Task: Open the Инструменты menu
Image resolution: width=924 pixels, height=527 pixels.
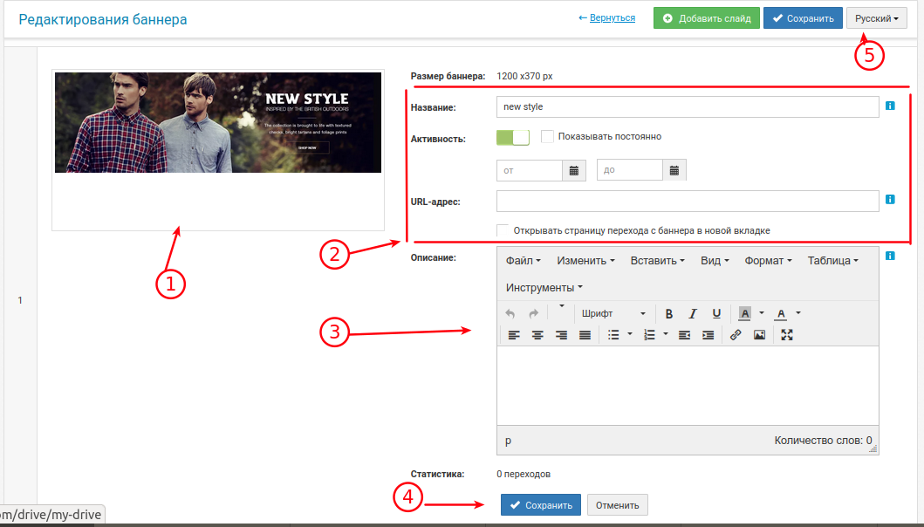Action: (x=544, y=288)
